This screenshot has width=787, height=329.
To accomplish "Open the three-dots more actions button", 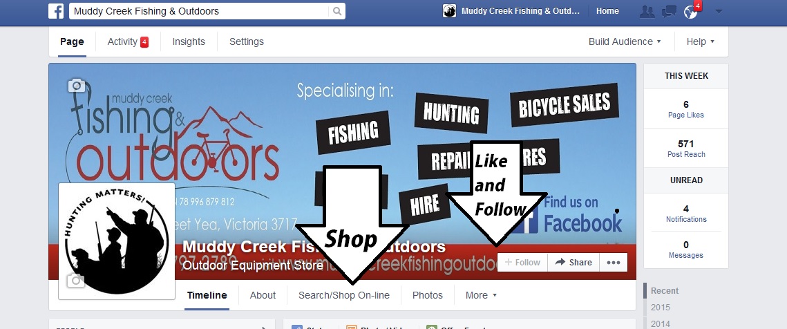I will [x=614, y=262].
